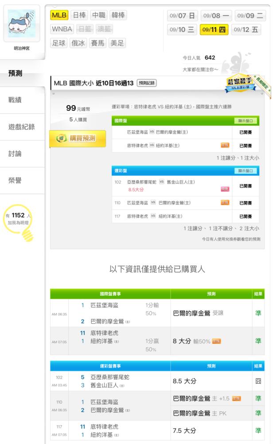Open the WNBA league tab
Image resolution: width=273 pixels, height=444 pixels.
pos(62,29)
